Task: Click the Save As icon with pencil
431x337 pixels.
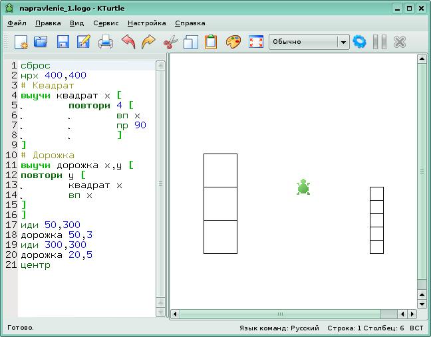Action: (84, 42)
